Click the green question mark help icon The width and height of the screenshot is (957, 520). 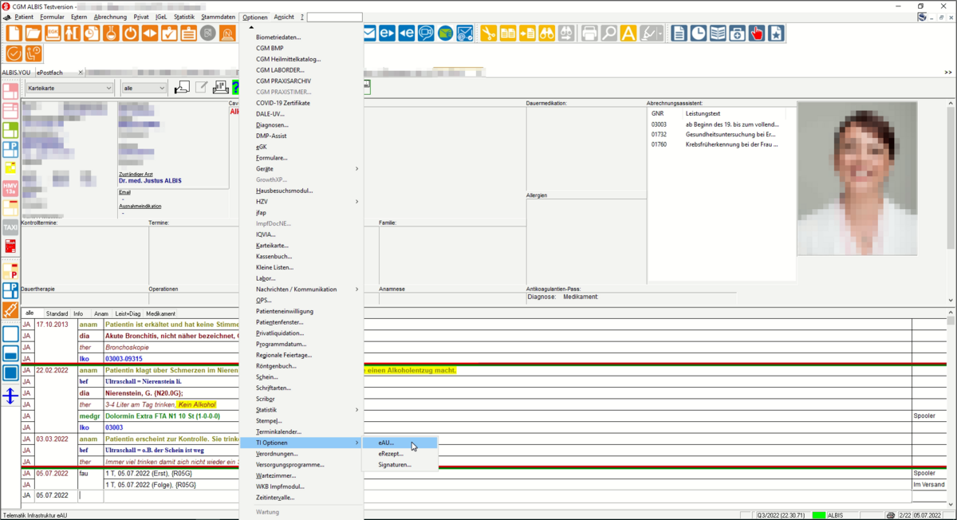(x=235, y=88)
